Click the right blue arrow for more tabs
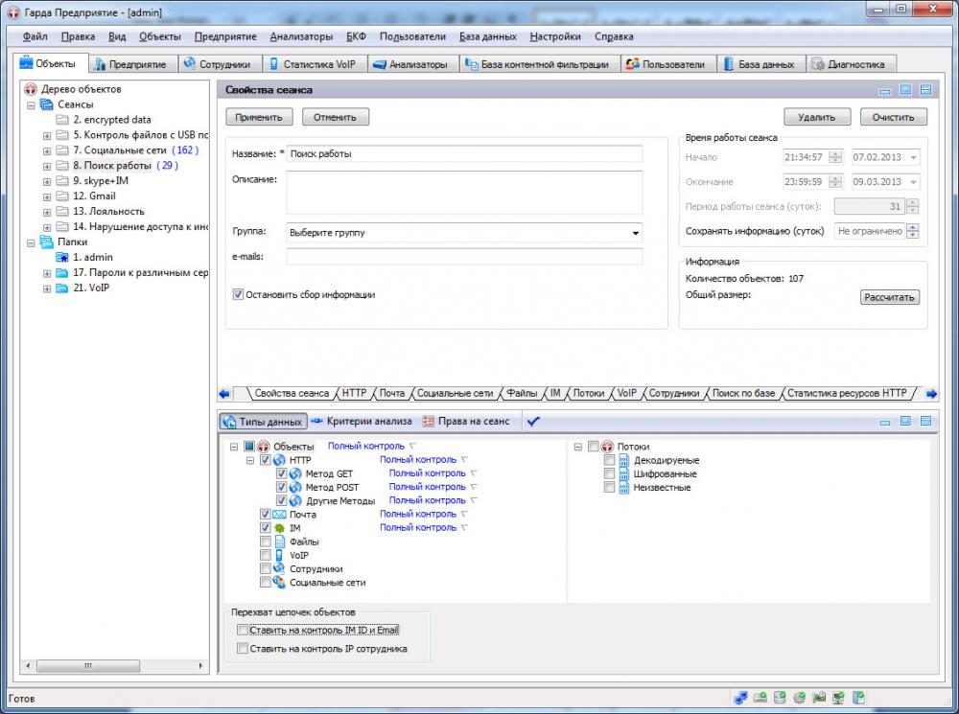Image resolution: width=959 pixels, height=714 pixels. coord(930,393)
